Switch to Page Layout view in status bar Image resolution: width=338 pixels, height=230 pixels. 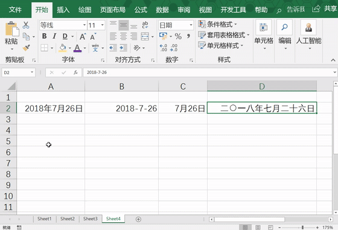[258, 227]
